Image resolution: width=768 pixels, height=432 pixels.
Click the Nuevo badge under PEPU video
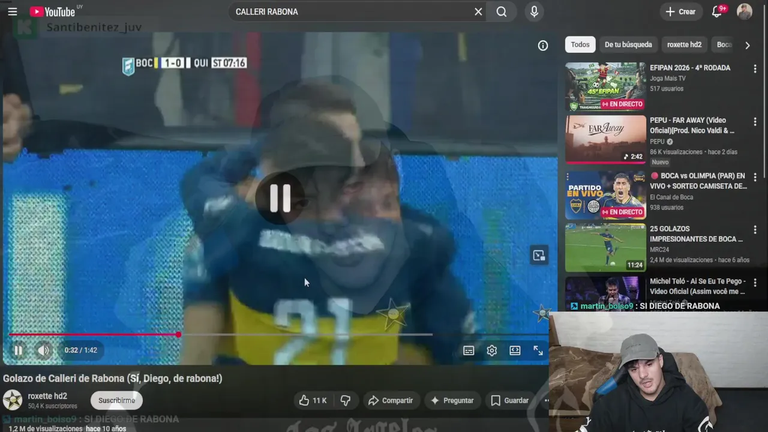point(660,162)
